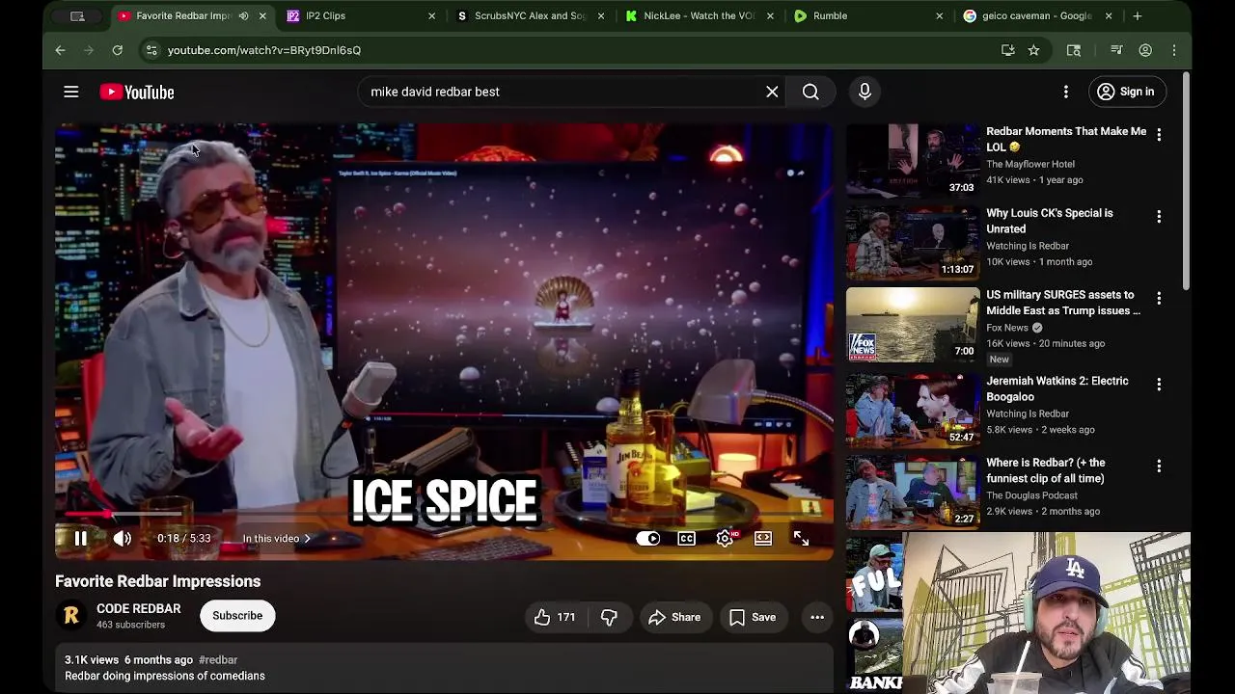Go back in browser history
The height and width of the screenshot is (694, 1235).
60,50
